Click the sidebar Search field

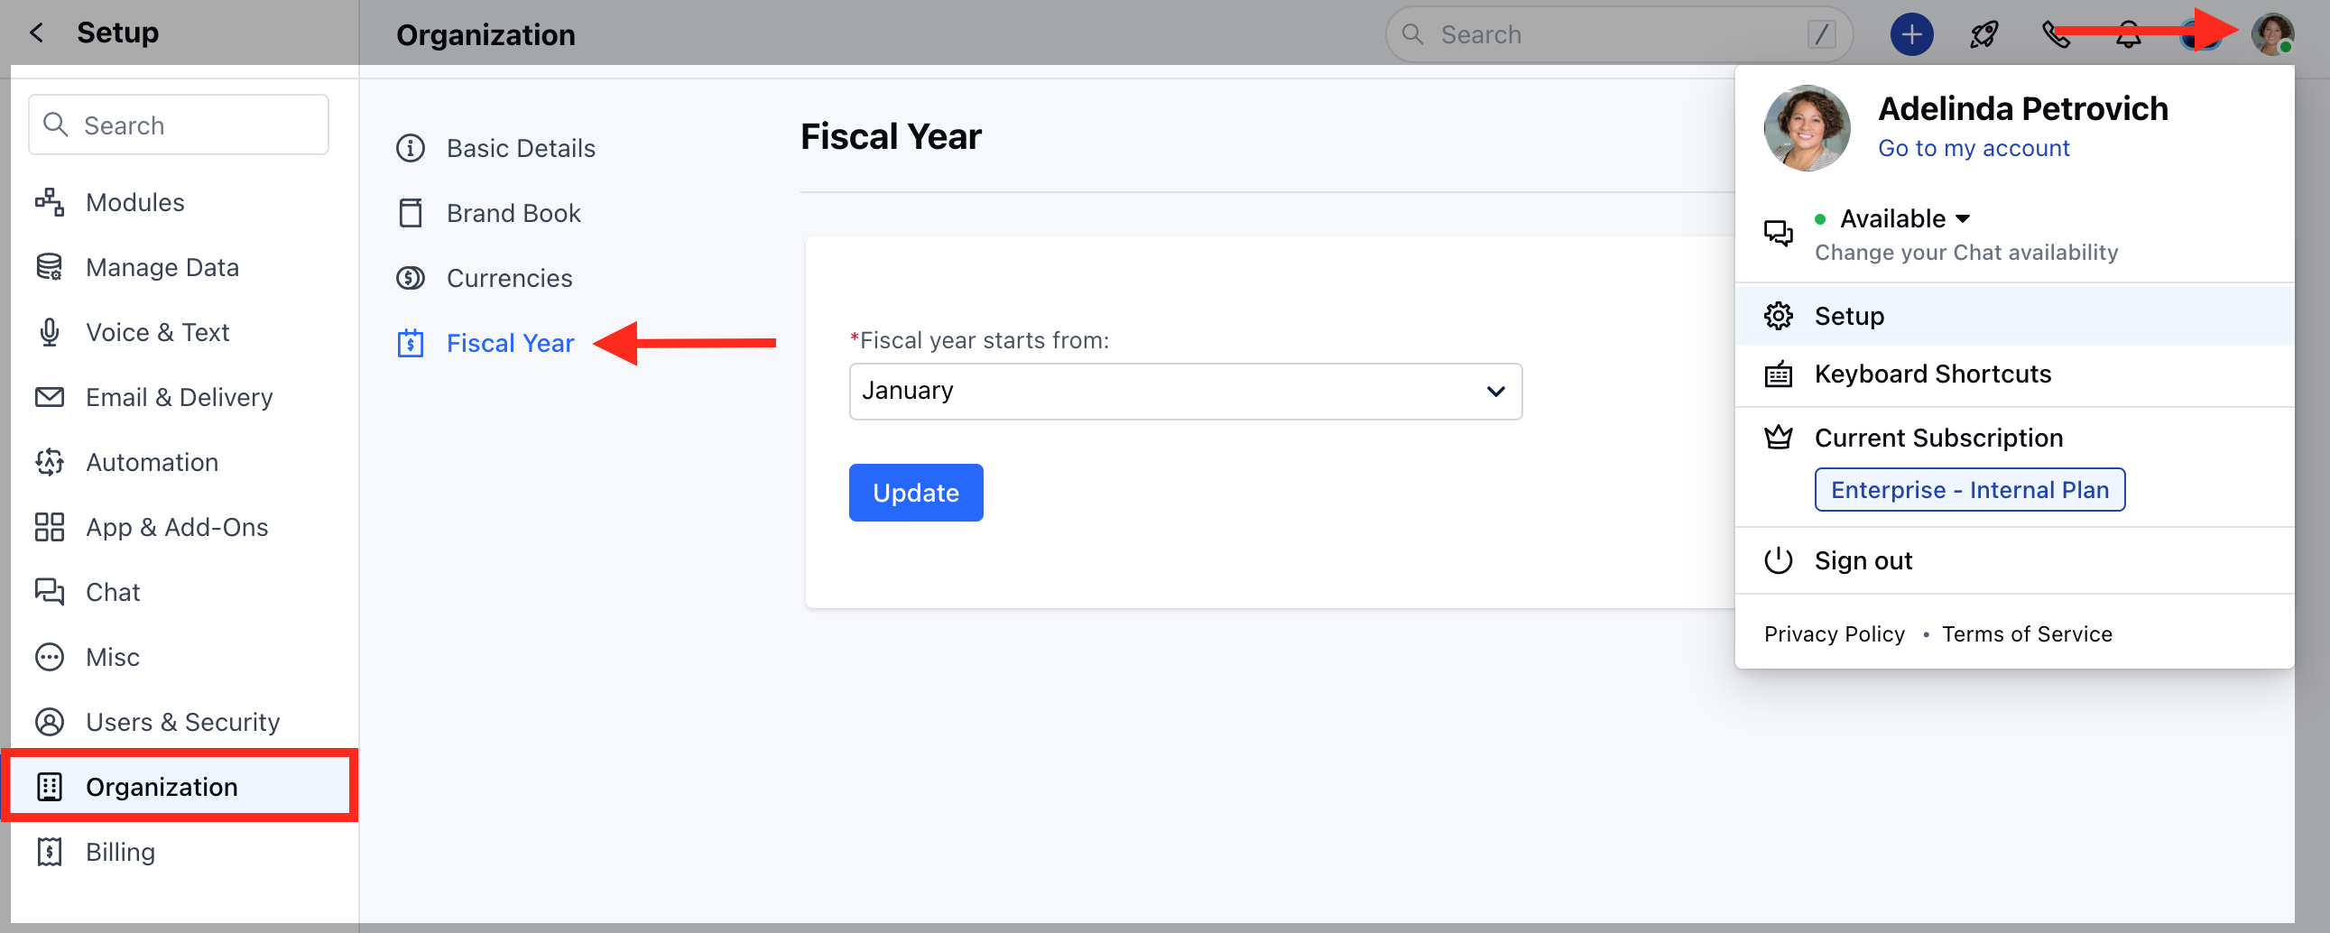(x=179, y=125)
